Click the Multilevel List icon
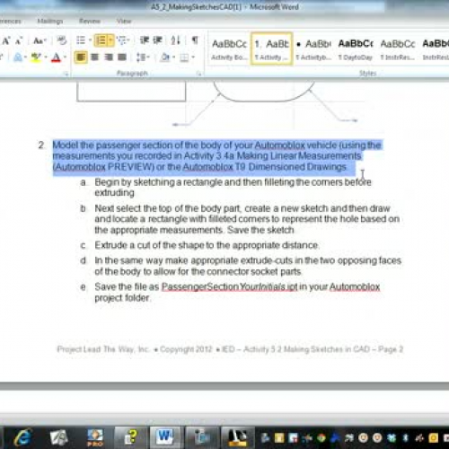 121,40
